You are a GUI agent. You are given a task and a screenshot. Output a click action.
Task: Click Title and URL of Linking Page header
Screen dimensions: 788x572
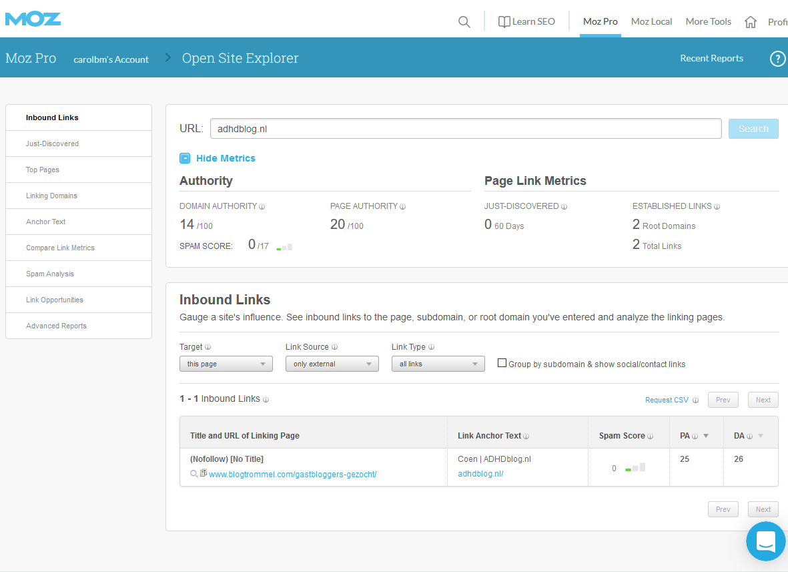245,436
